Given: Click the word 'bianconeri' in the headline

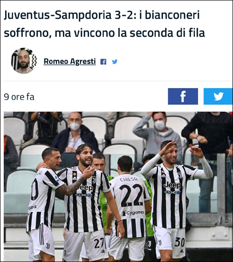Looking at the screenshot, I should [x=172, y=15].
